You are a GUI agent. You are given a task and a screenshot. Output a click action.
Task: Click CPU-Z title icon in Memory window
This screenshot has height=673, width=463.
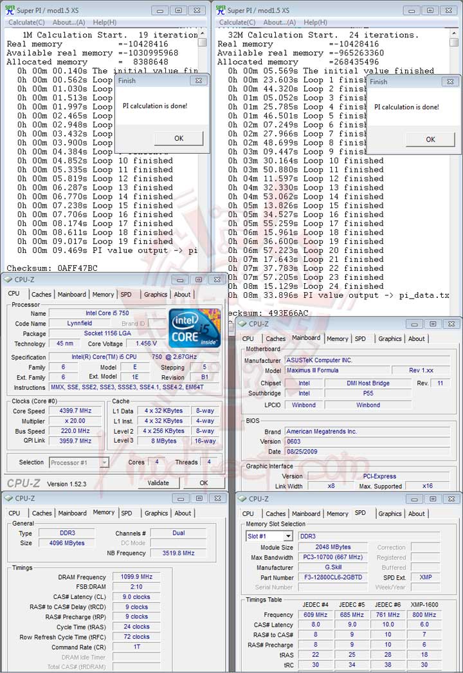click(x=9, y=498)
